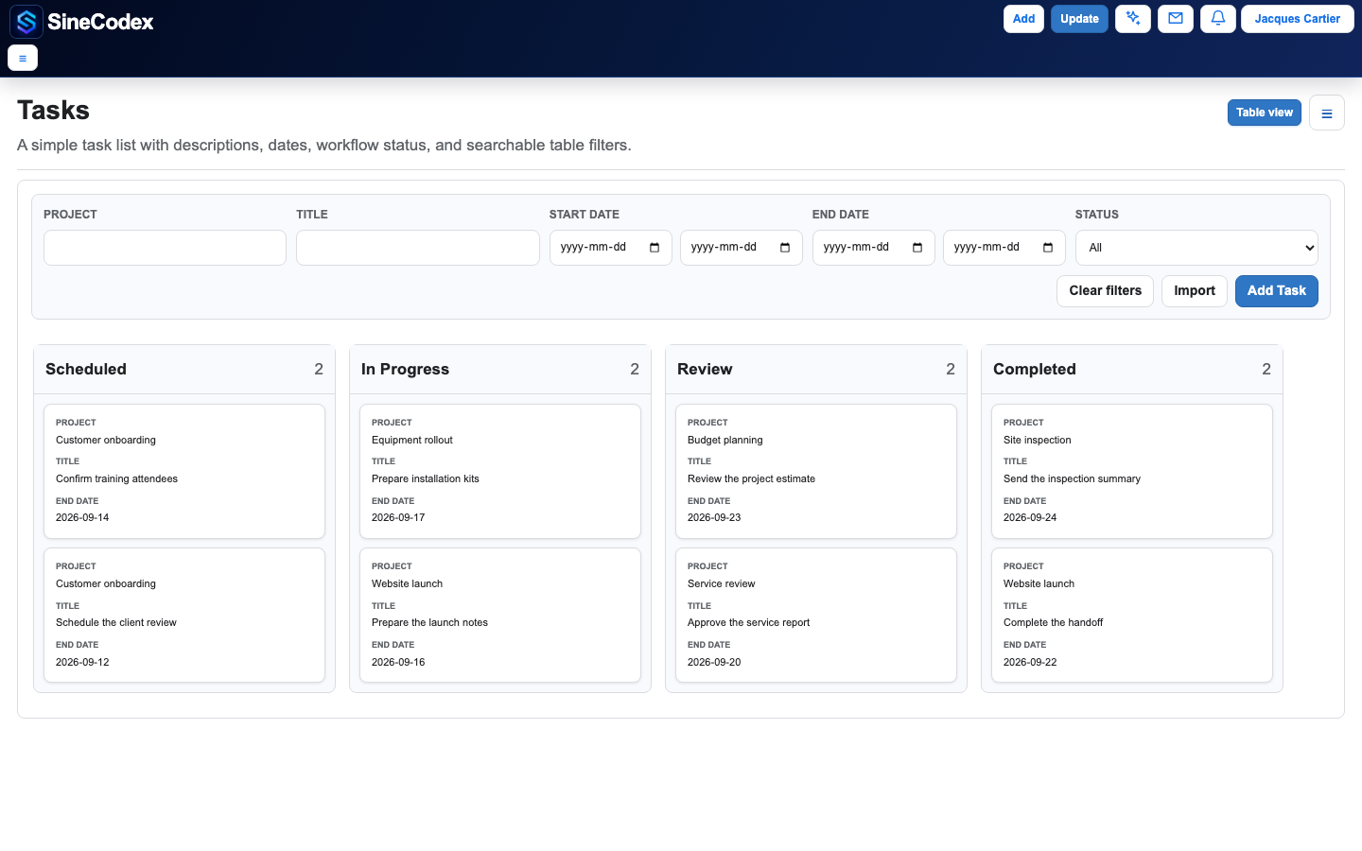Click the SineCodex logo icon
The image size is (1362, 851).
pos(26,22)
